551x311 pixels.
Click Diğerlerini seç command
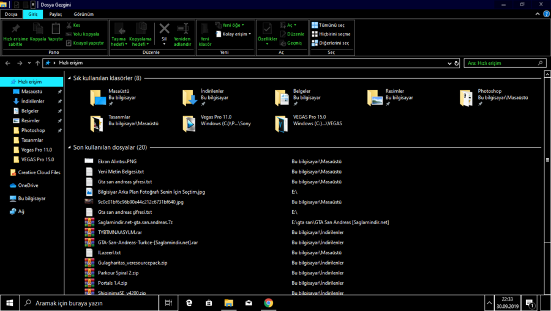331,43
